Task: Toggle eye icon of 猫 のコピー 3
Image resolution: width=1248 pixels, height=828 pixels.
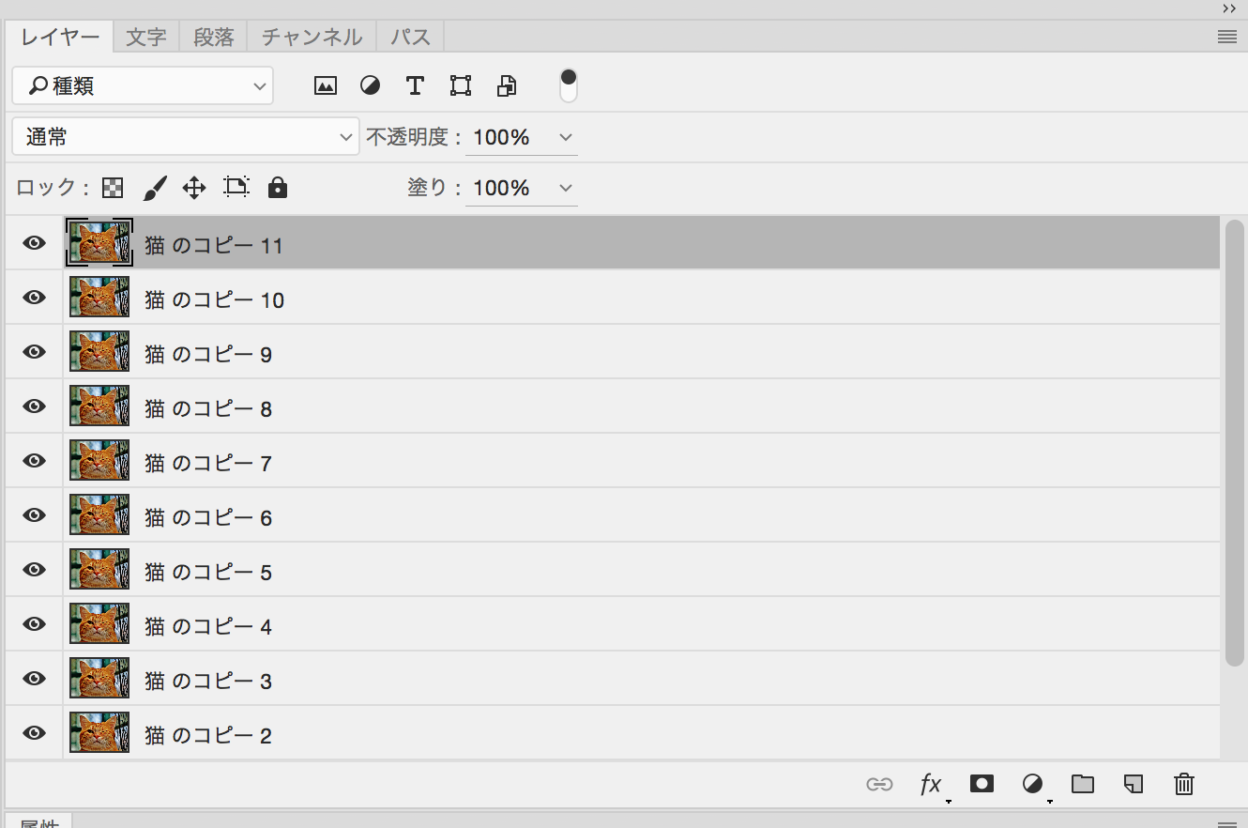Action: tap(35, 679)
